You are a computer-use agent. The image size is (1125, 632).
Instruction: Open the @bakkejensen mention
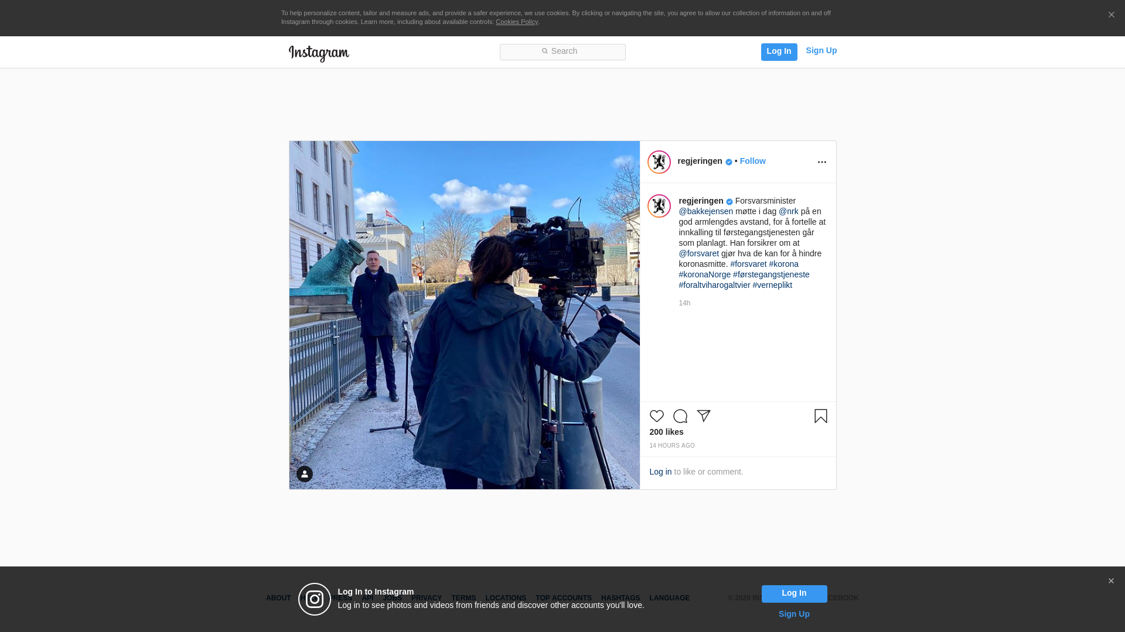click(x=705, y=211)
